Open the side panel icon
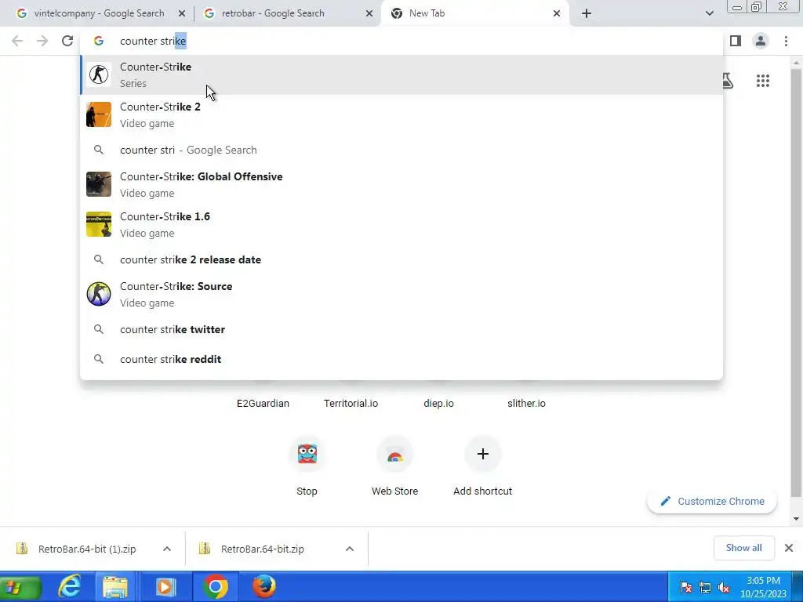The image size is (803, 602). tap(736, 41)
